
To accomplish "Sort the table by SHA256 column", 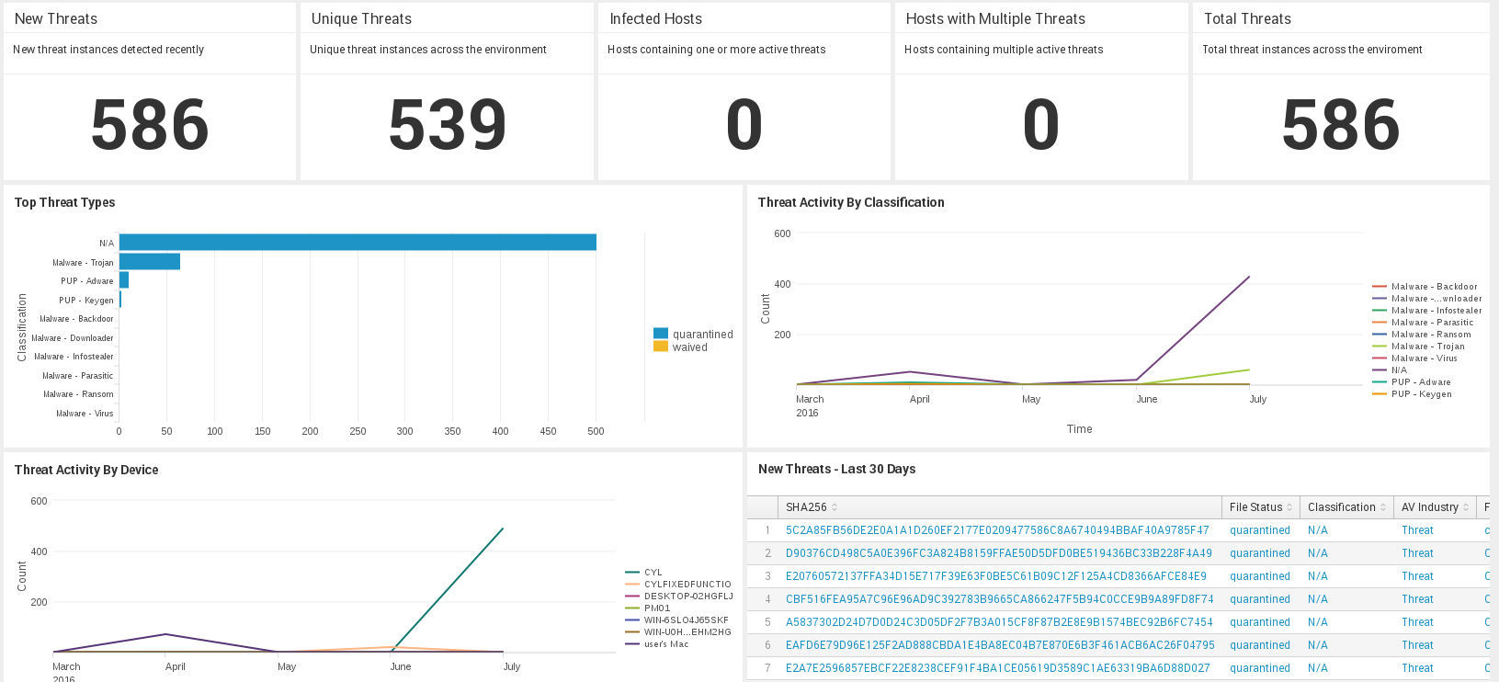I will pyautogui.click(x=811, y=507).
